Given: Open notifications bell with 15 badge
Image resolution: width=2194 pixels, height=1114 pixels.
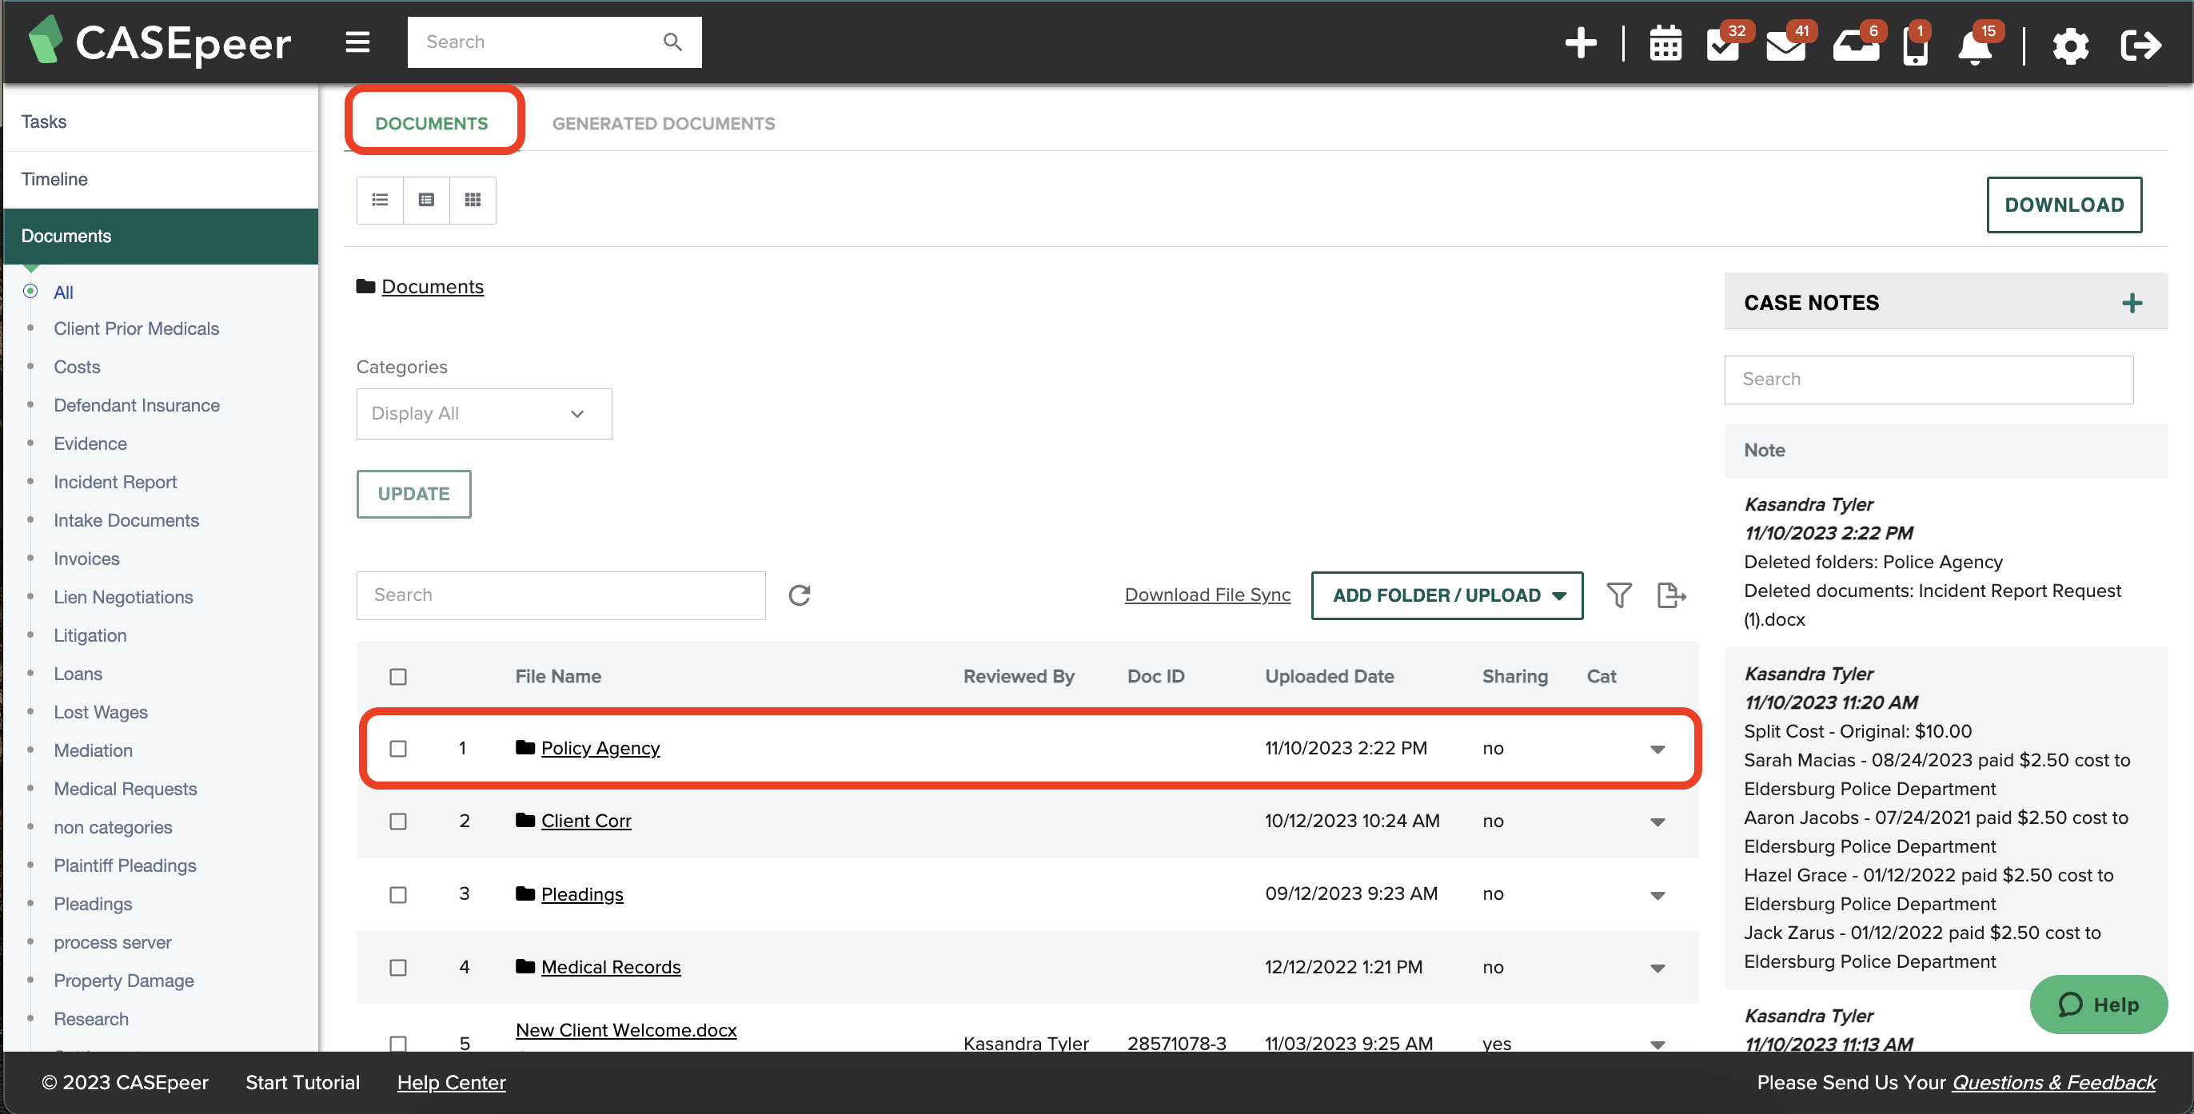Looking at the screenshot, I should click(x=1975, y=47).
